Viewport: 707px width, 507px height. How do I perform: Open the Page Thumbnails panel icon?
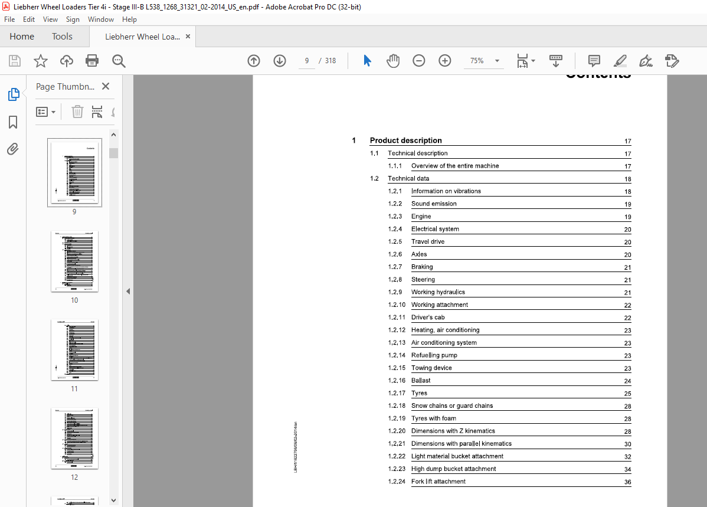click(14, 94)
